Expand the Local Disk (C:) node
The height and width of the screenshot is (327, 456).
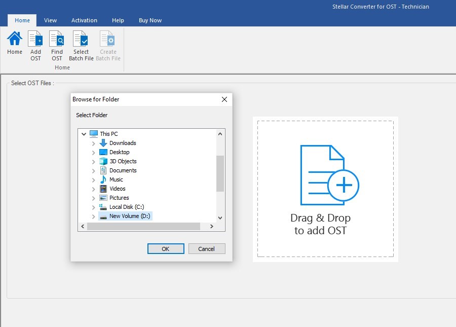pos(93,207)
